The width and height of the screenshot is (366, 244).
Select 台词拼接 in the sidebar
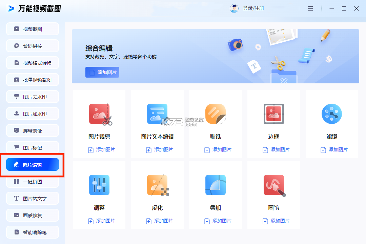click(x=33, y=46)
